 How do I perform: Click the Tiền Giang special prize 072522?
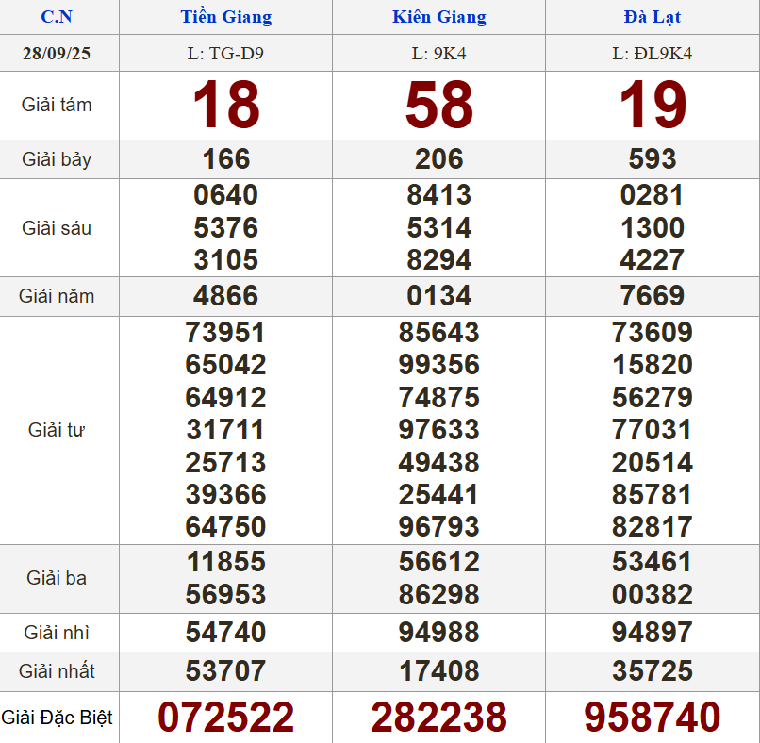225,718
